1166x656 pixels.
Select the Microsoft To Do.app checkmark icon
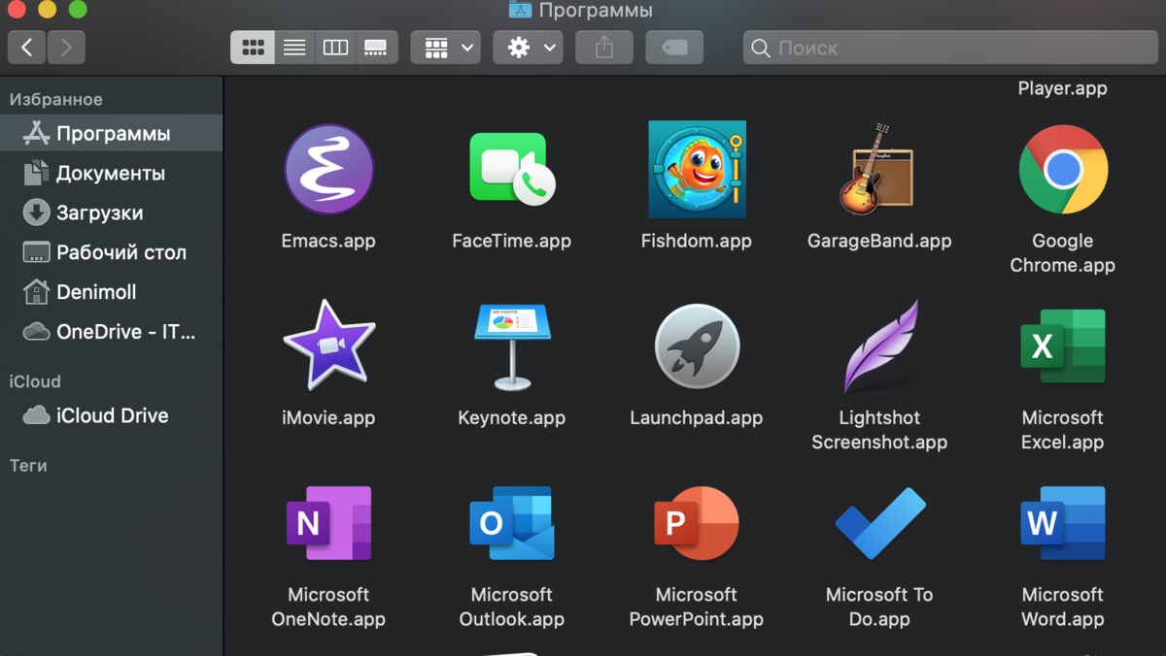[880, 524]
